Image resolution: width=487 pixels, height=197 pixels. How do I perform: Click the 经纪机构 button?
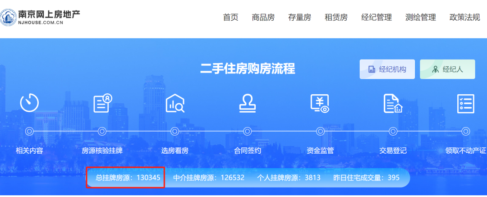point(387,69)
